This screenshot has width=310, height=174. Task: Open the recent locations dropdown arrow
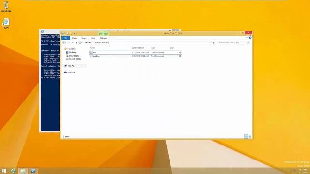click(73, 43)
